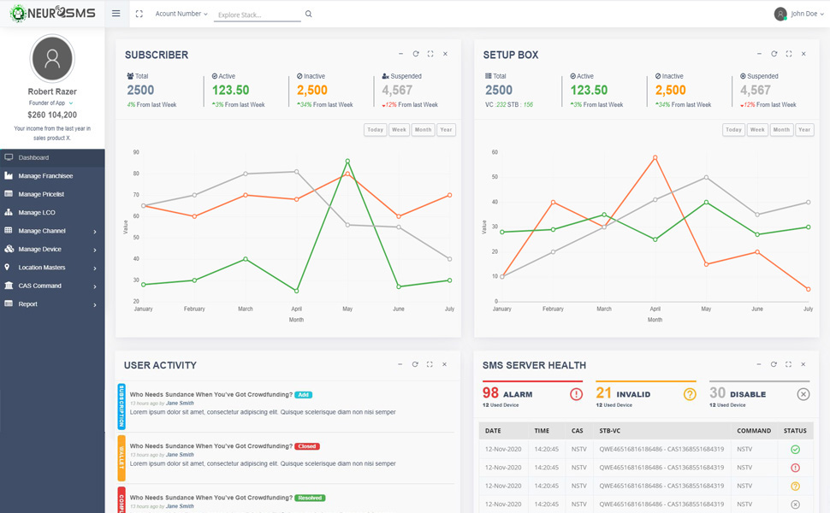830x513 pixels.
Task: Click the Alarm exclamation icon
Action: point(576,394)
